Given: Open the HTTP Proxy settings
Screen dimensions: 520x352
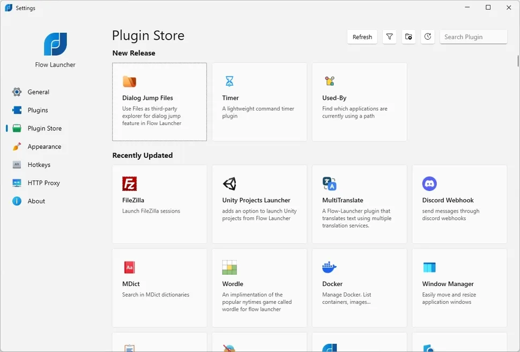Looking at the screenshot, I should click(x=43, y=183).
